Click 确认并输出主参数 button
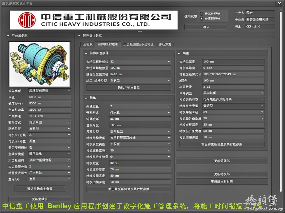Image resolution: width=285 pixels, height=213 pixels. [40, 189]
